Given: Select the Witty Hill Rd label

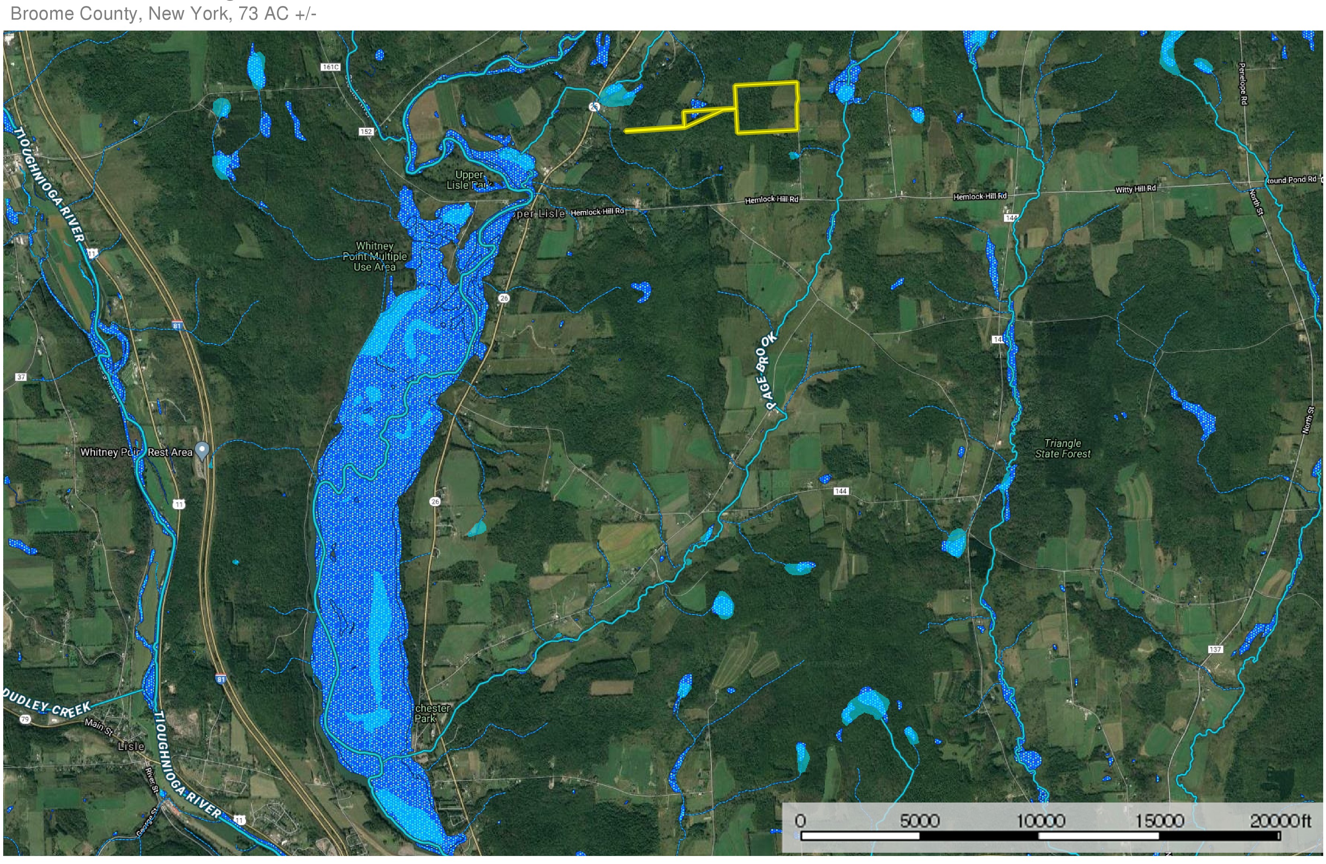Looking at the screenshot, I should pyautogui.click(x=1135, y=189).
